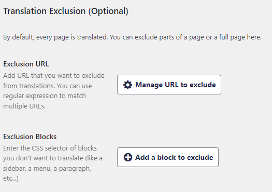The image size is (272, 192).
Task: Click the gear icon beside Manage URL
Action: pos(127,85)
